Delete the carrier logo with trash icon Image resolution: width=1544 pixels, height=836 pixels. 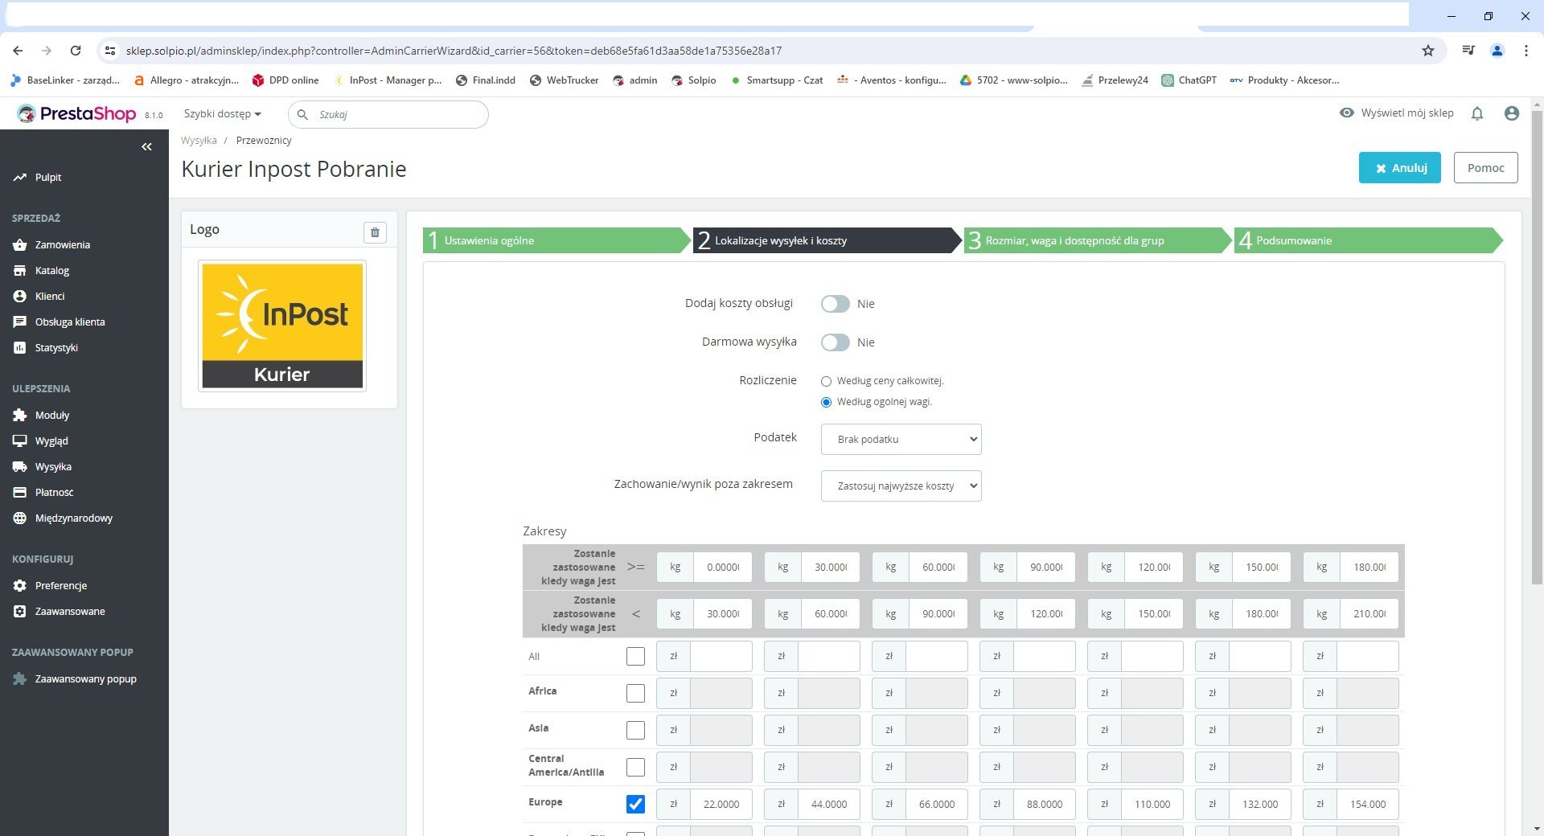coord(375,232)
